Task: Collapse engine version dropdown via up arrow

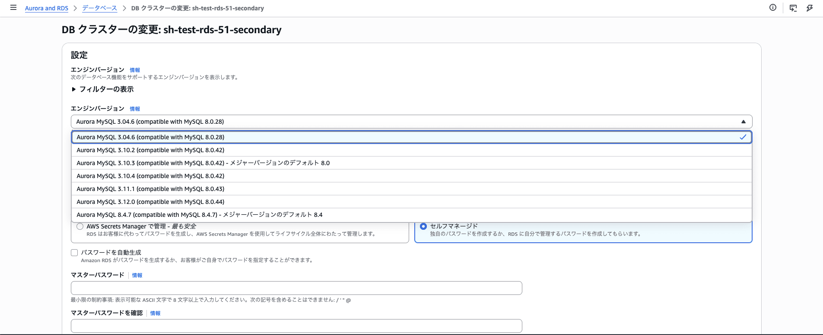Action: [744, 122]
